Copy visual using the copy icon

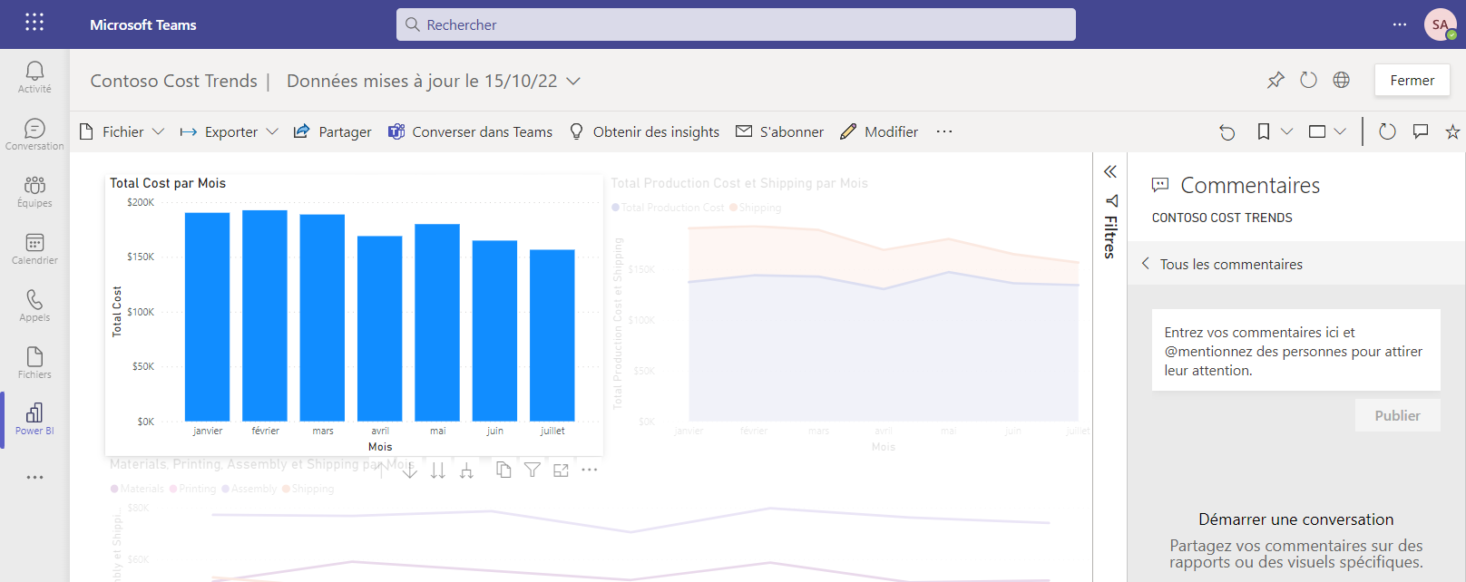503,470
